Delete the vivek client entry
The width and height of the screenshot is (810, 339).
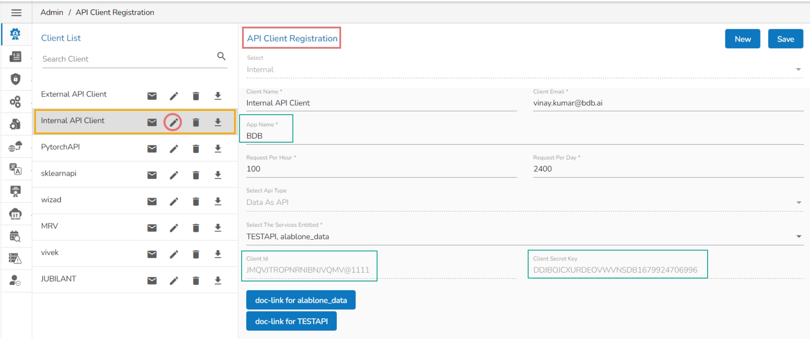pos(196,254)
